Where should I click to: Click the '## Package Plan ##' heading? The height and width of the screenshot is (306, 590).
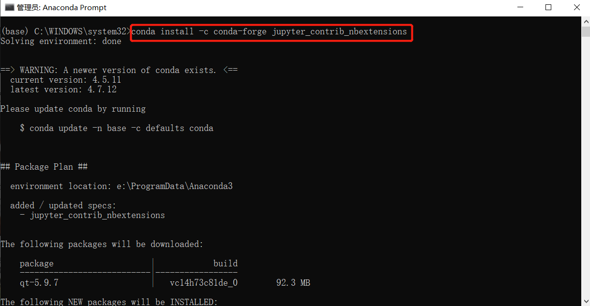pyautogui.click(x=44, y=167)
